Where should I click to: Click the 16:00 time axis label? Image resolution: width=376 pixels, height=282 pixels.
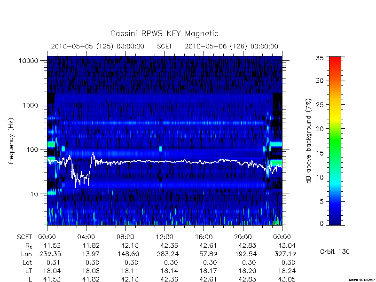coord(204,237)
